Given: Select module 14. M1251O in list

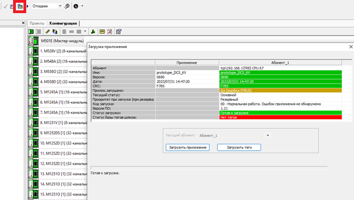Looking at the screenshot, I should pos(64,184).
